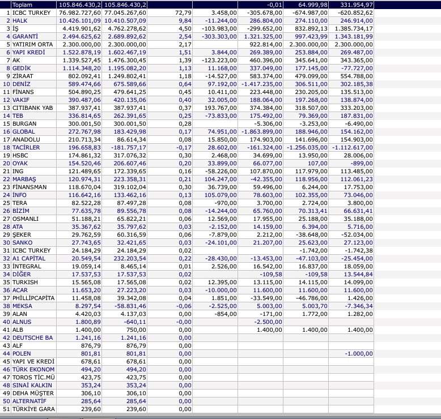This screenshot has width=441, height=419.
Task: Select the DENİZ row name
Action: [22, 84]
